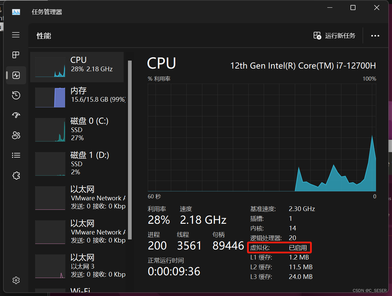Open the three-dot more options menu
Screen dimensions: 392x296
[375, 36]
